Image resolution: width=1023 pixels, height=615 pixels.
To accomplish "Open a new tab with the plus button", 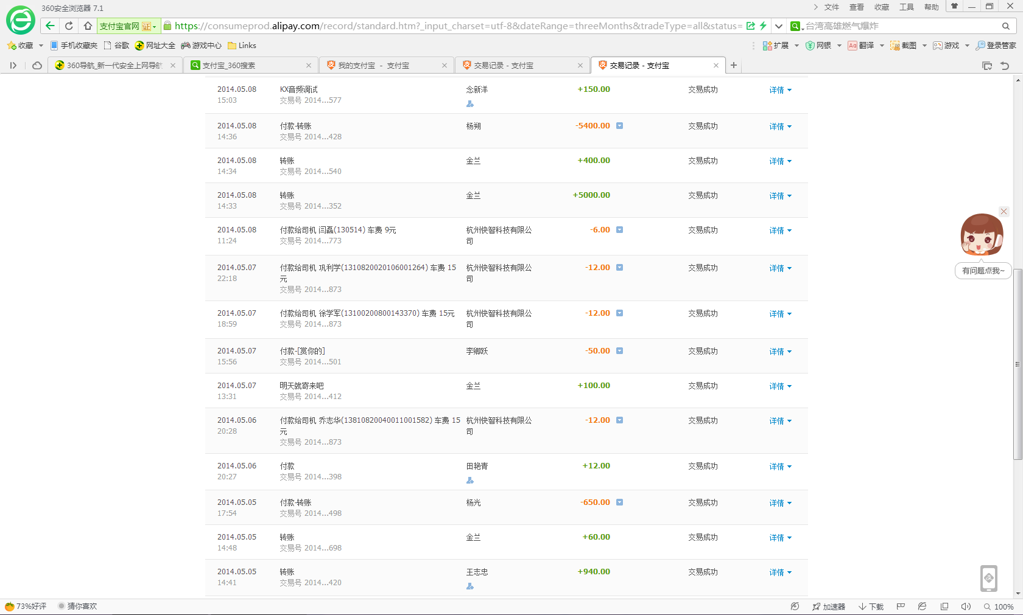I will click(734, 65).
